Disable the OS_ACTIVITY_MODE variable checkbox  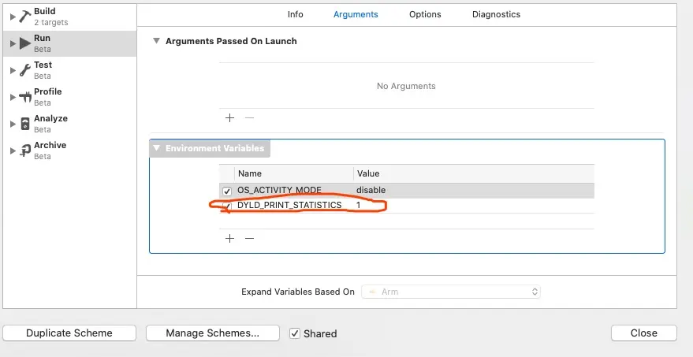[227, 191]
